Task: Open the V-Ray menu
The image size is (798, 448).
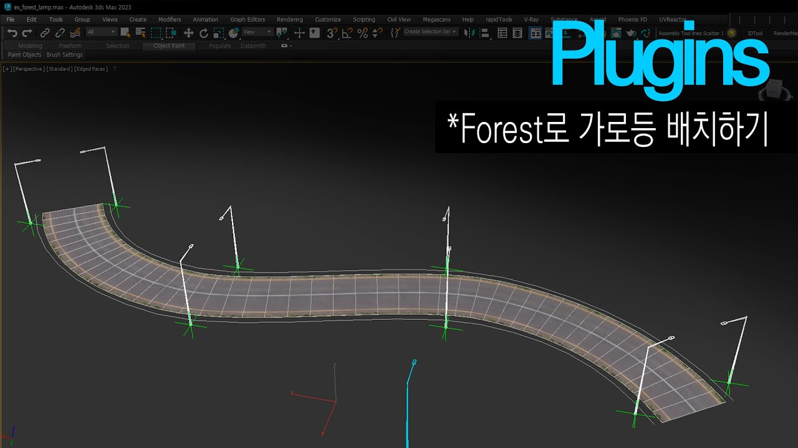Action: click(x=531, y=19)
